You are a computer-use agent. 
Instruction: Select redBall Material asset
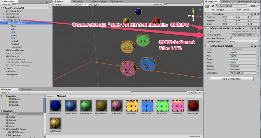pos(193,107)
